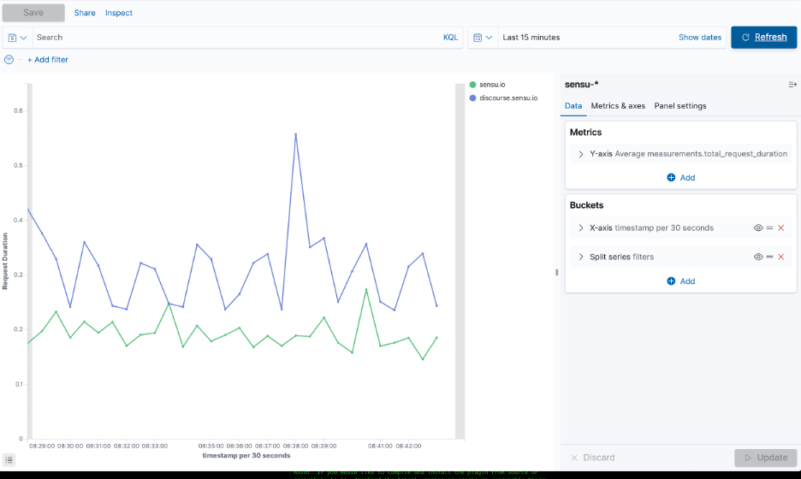Reorder the Split series bucket handle
Screen dimensions: 801x479
point(770,257)
